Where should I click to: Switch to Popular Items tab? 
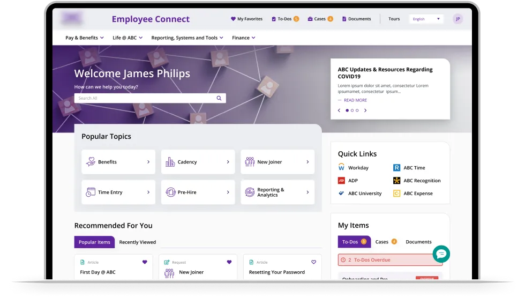tap(94, 242)
